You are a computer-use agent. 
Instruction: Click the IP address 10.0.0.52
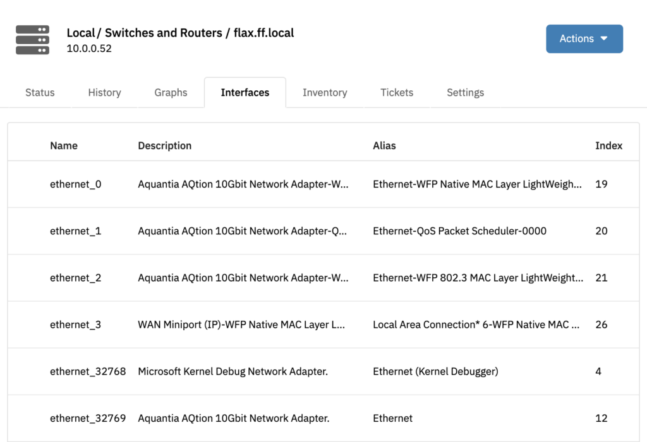coord(89,48)
